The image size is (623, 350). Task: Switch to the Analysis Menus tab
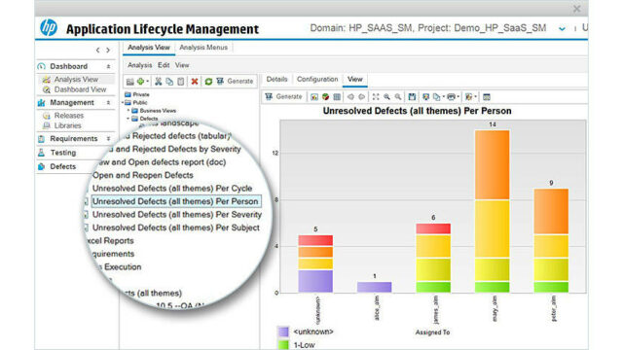click(203, 48)
